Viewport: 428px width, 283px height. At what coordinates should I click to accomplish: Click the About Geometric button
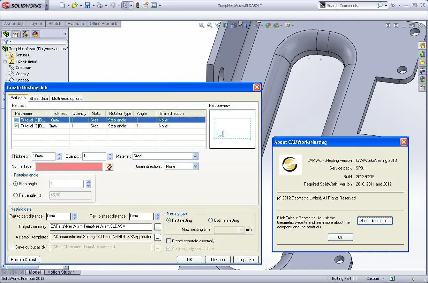click(375, 221)
